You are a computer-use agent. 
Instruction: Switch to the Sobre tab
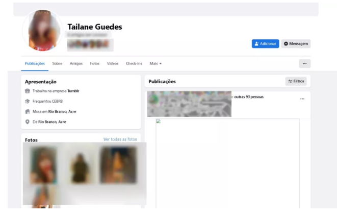point(57,64)
